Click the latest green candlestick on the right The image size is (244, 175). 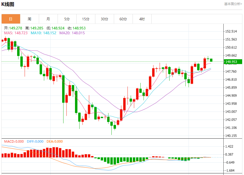tap(211, 60)
